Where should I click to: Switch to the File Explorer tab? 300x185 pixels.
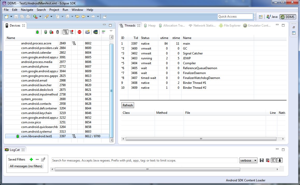(230, 26)
